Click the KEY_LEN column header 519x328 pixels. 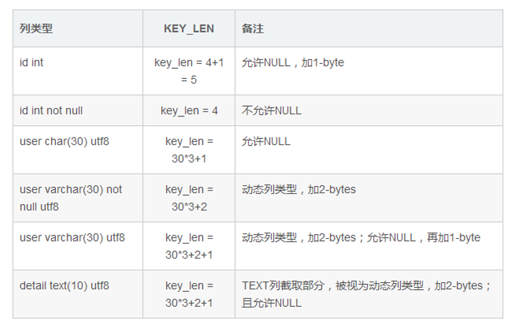189,29
